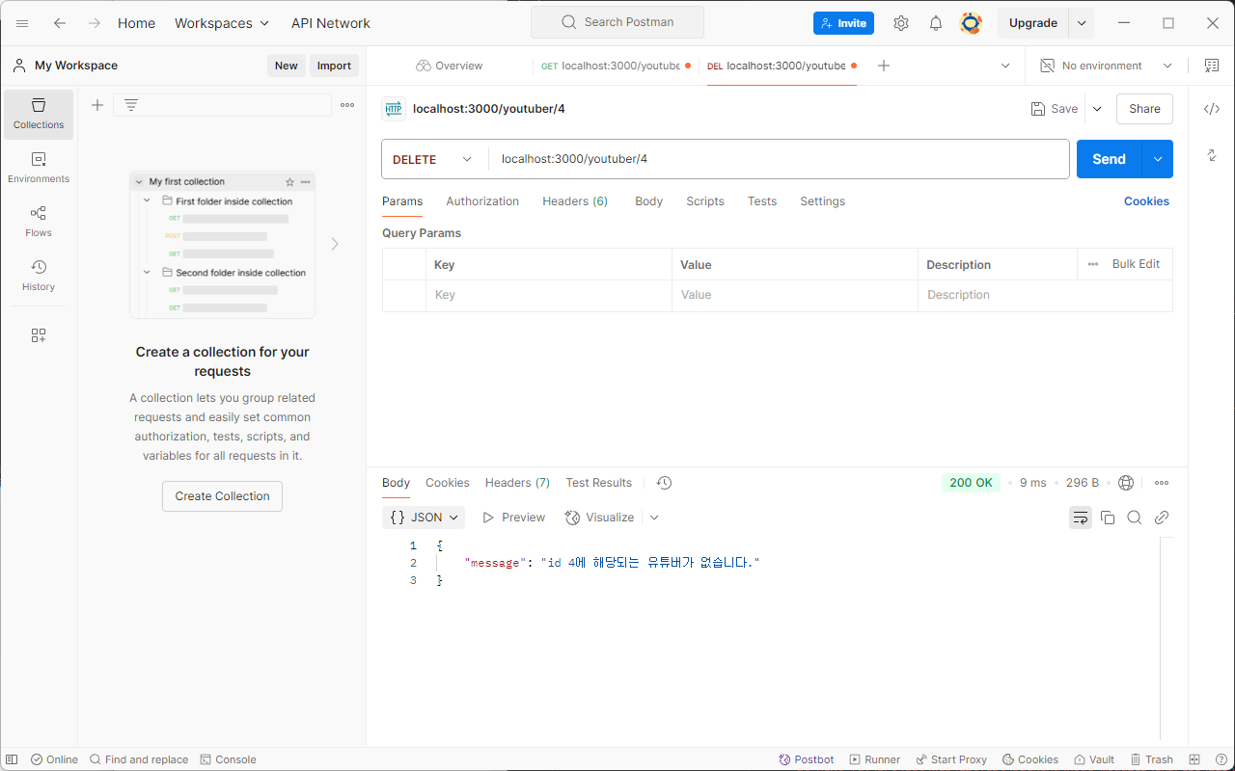Viewport: 1235px width, 771px height.
Task: Click the filter icon in collections search
Action: pyautogui.click(x=131, y=105)
